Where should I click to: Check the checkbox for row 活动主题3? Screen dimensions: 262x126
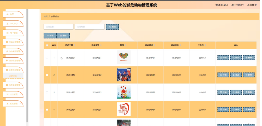coord(47,92)
